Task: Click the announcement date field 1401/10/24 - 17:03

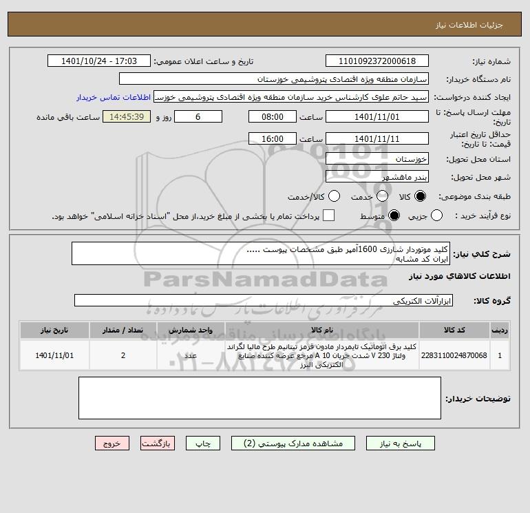Action: point(99,61)
